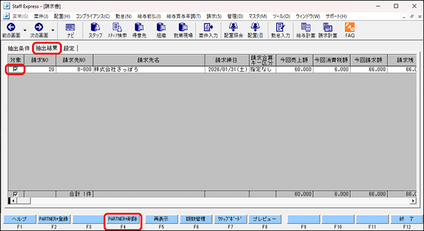Click the プレビュー F8 button
Screen dimensions: 424x231
[x=265, y=219]
